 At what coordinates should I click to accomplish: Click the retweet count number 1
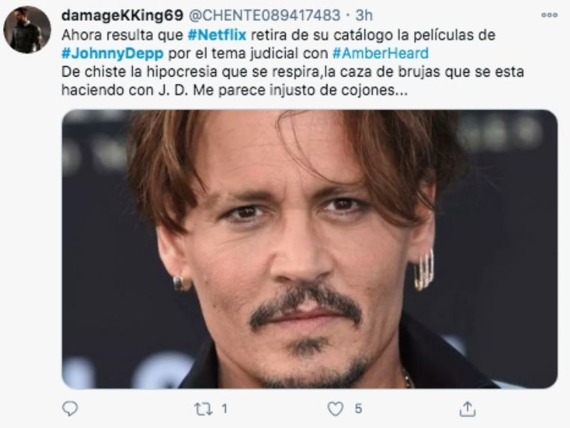[x=225, y=409]
